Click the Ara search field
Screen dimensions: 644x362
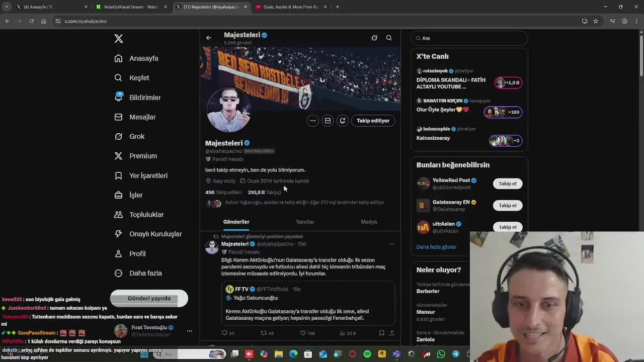click(469, 38)
